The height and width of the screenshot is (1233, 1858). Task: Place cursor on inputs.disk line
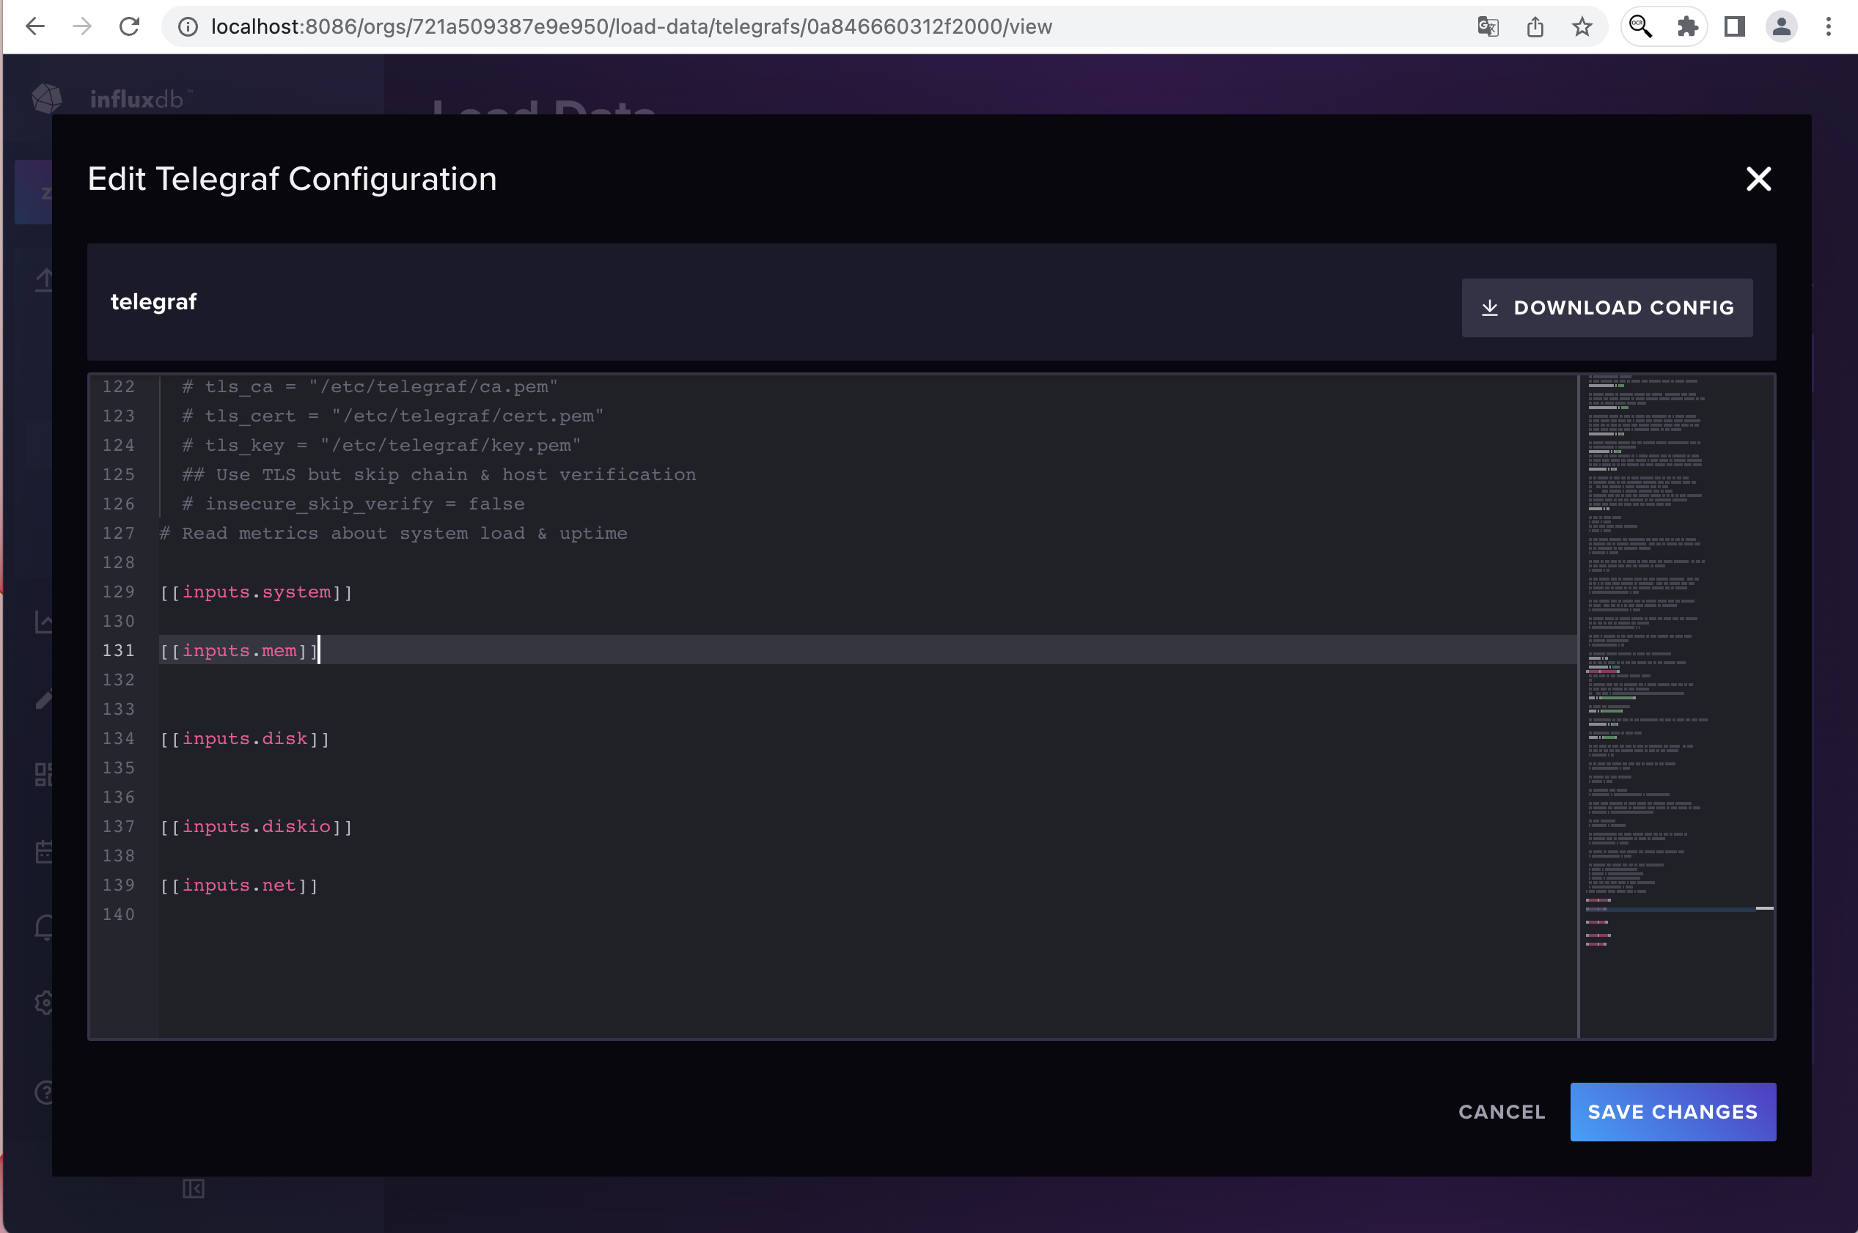tap(246, 738)
